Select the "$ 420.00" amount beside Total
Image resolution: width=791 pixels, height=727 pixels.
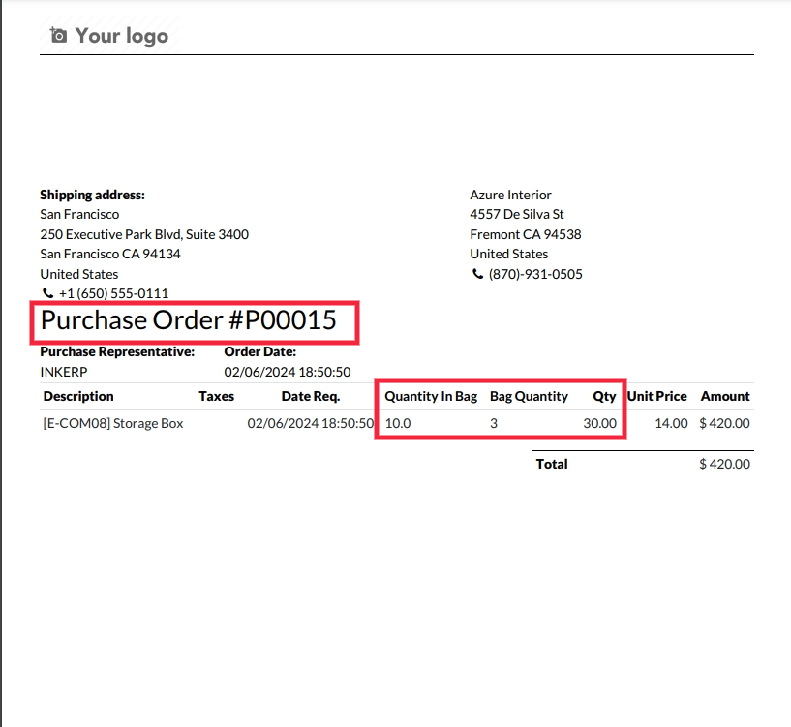724,464
